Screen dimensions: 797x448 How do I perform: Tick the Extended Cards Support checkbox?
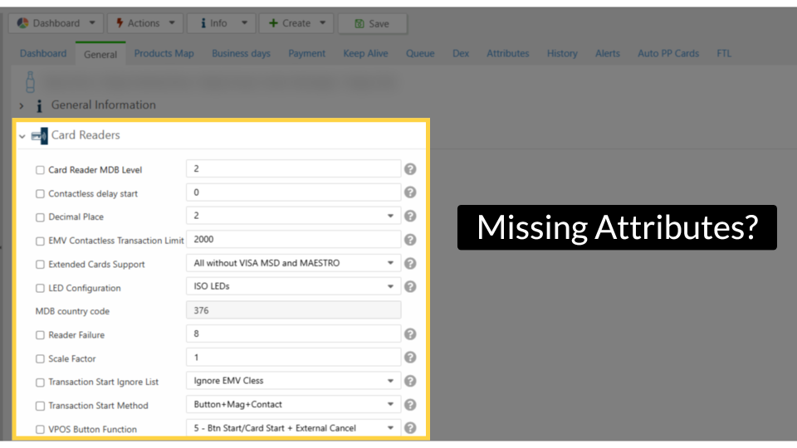40,265
